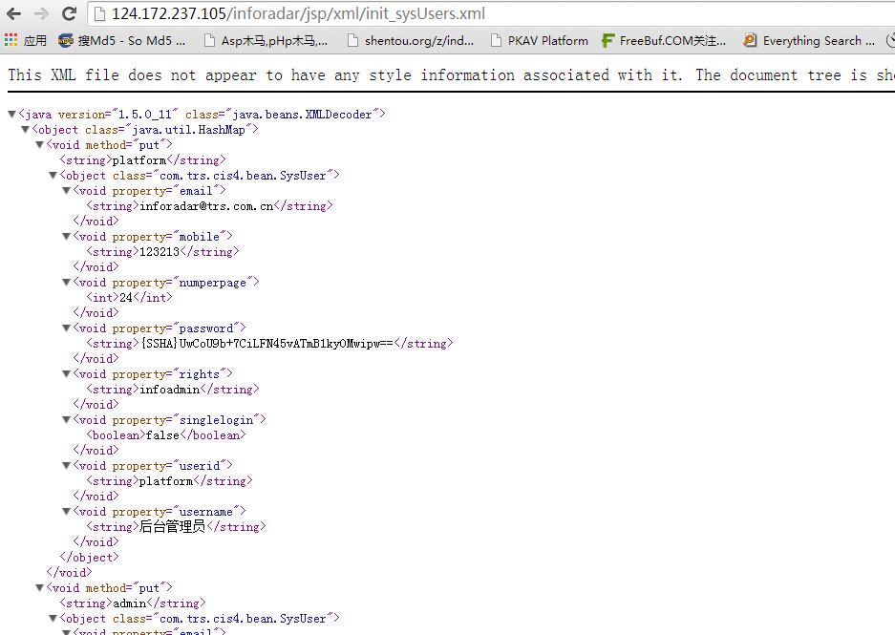Collapse the java.util.HashMap object node
This screenshot has height=635, width=895.
[25, 130]
